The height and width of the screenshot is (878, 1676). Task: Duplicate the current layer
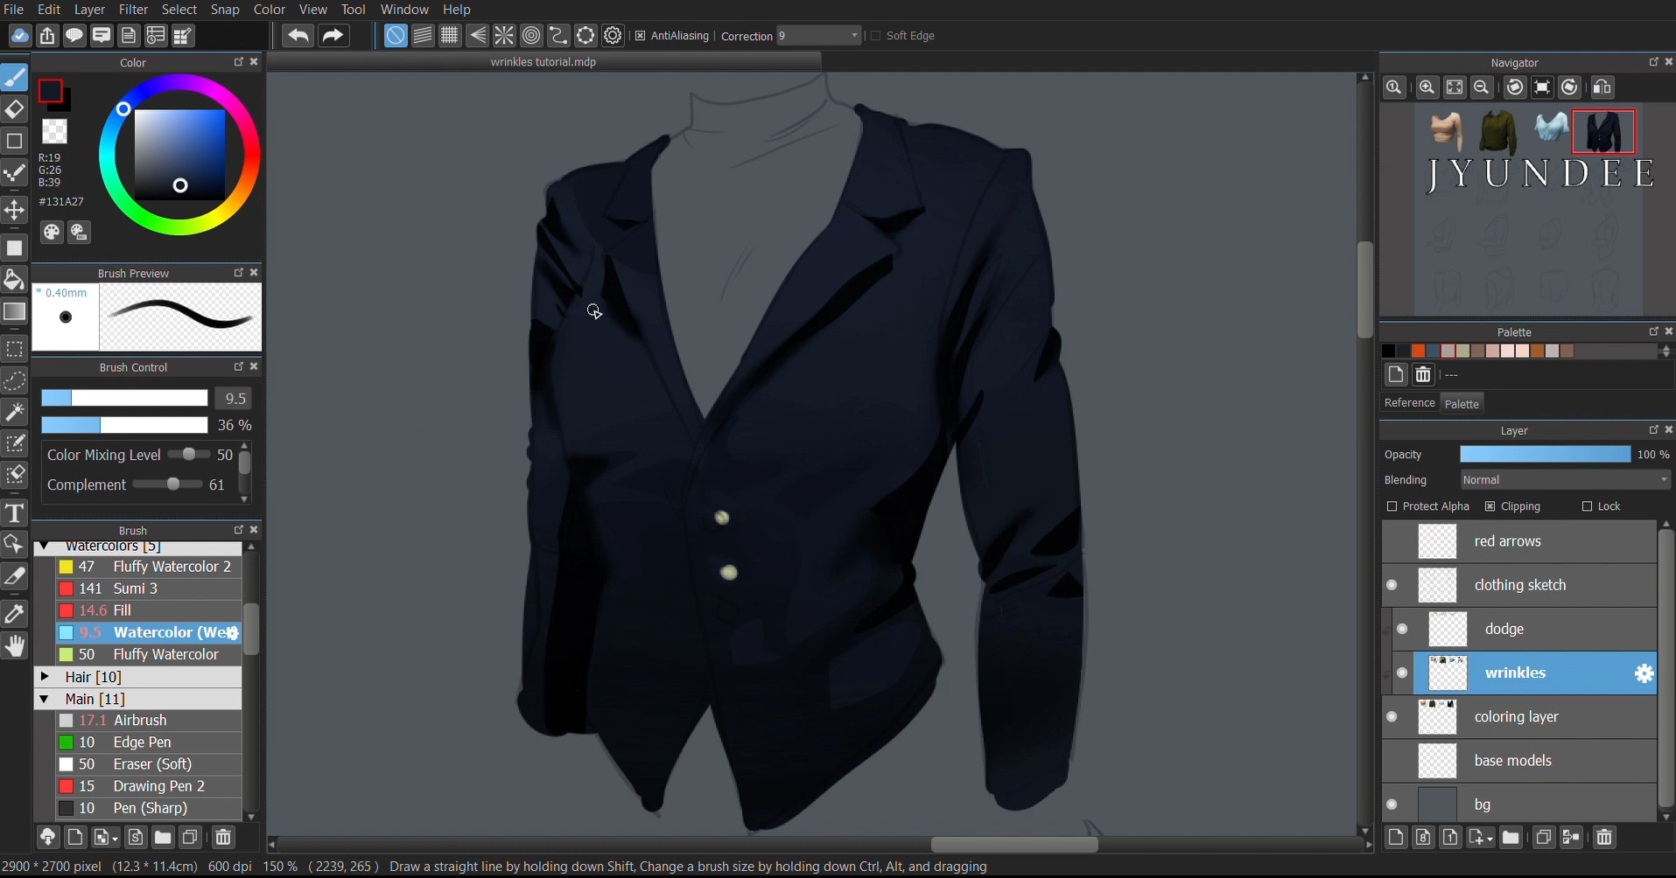[x=1544, y=837]
